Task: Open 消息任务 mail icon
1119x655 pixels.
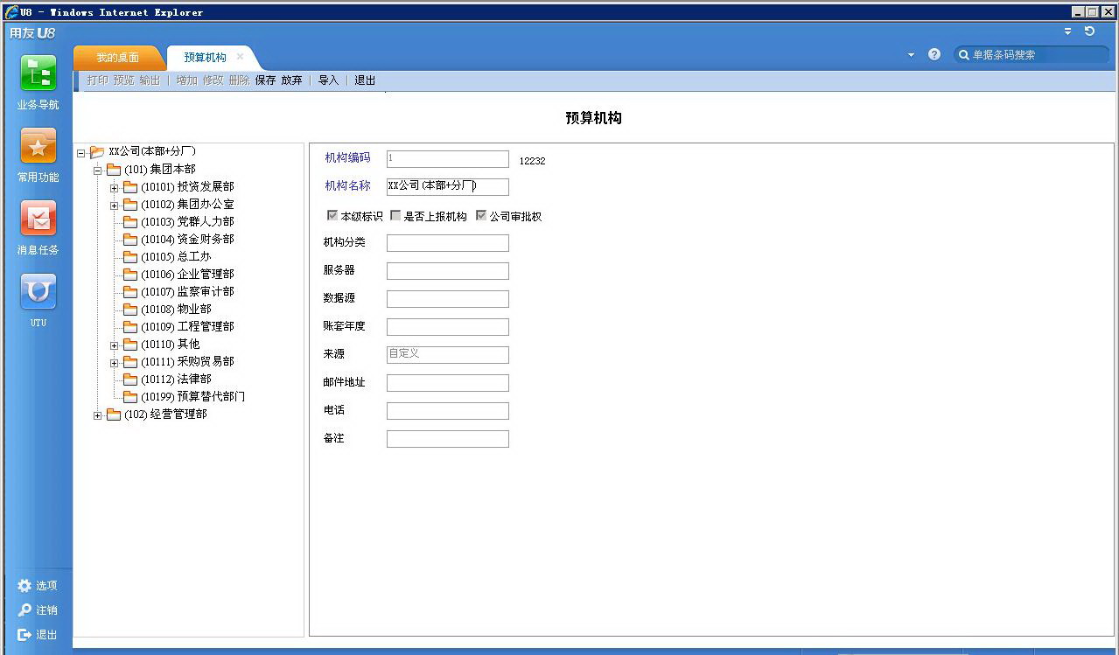Action: click(38, 219)
